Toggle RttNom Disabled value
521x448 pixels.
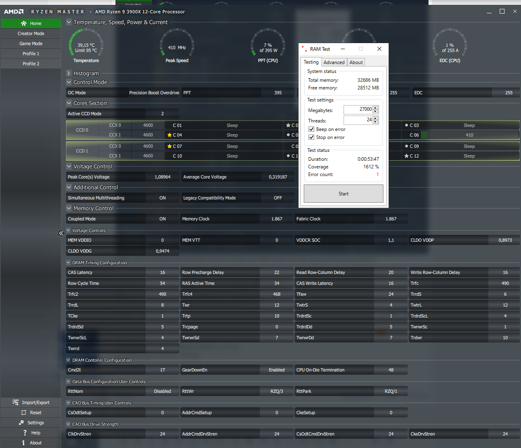tap(163, 391)
